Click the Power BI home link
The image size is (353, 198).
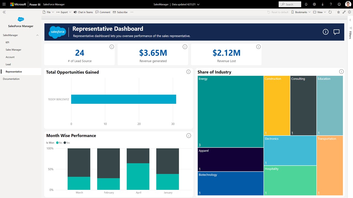click(35, 4)
